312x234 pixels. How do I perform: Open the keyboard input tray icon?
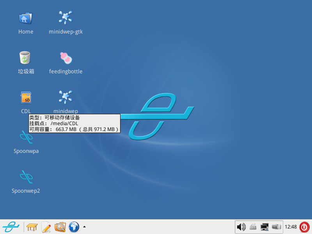coord(253,227)
